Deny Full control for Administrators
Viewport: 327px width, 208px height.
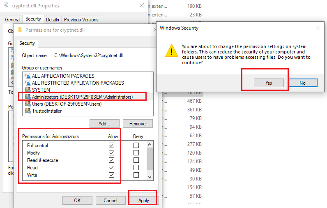click(x=136, y=145)
